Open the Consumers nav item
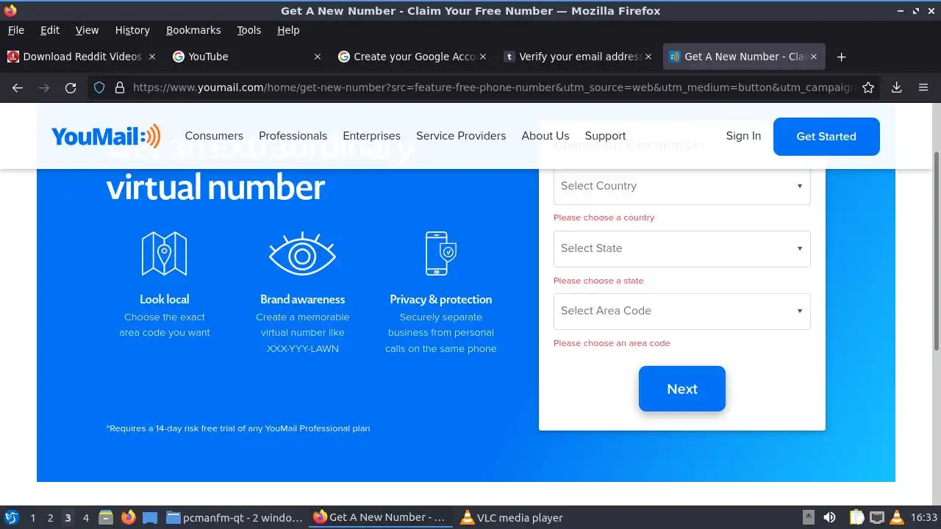Screen dimensions: 941x529 tap(214, 136)
